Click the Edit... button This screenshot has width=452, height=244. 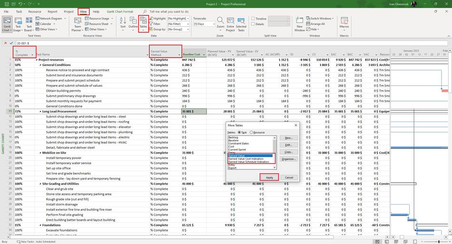pyautogui.click(x=288, y=145)
